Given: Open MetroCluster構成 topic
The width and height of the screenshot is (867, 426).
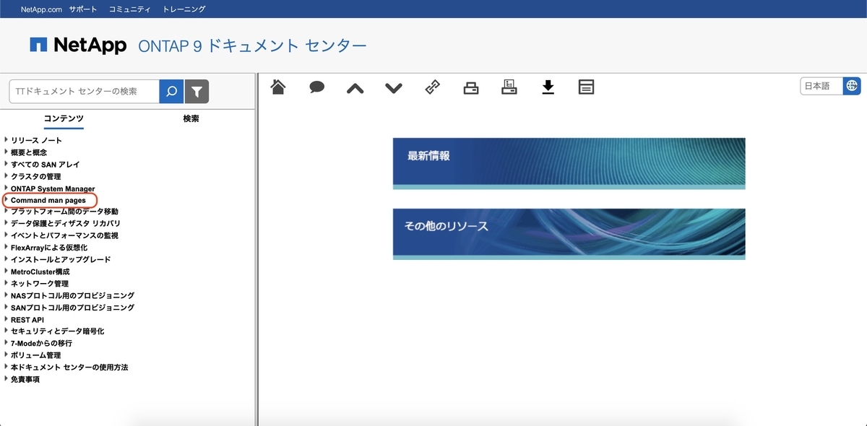Looking at the screenshot, I should pyautogui.click(x=40, y=271).
